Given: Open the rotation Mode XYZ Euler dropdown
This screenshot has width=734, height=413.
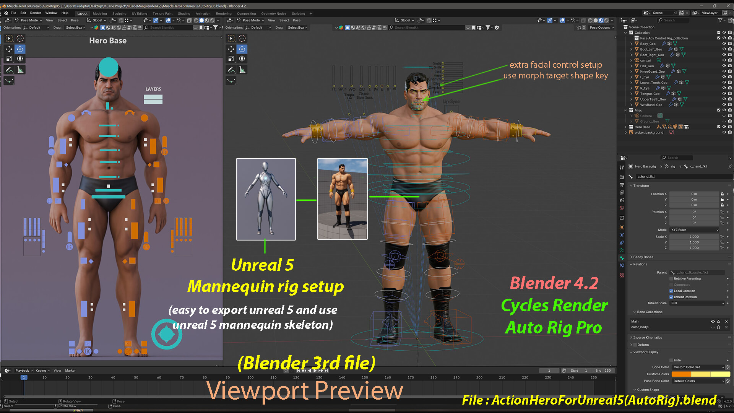Looking at the screenshot, I should point(694,230).
